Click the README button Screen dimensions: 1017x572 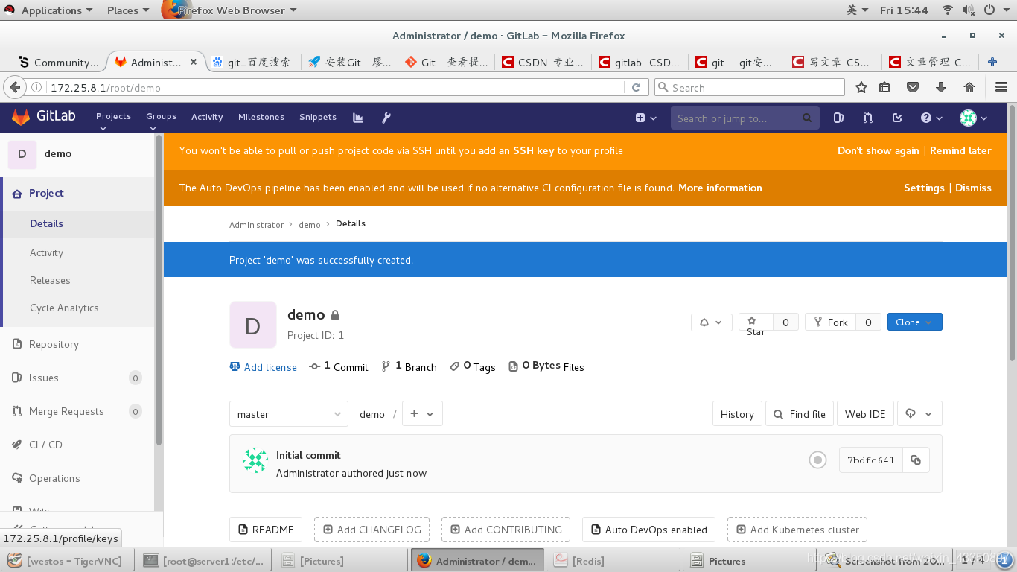[x=266, y=530]
